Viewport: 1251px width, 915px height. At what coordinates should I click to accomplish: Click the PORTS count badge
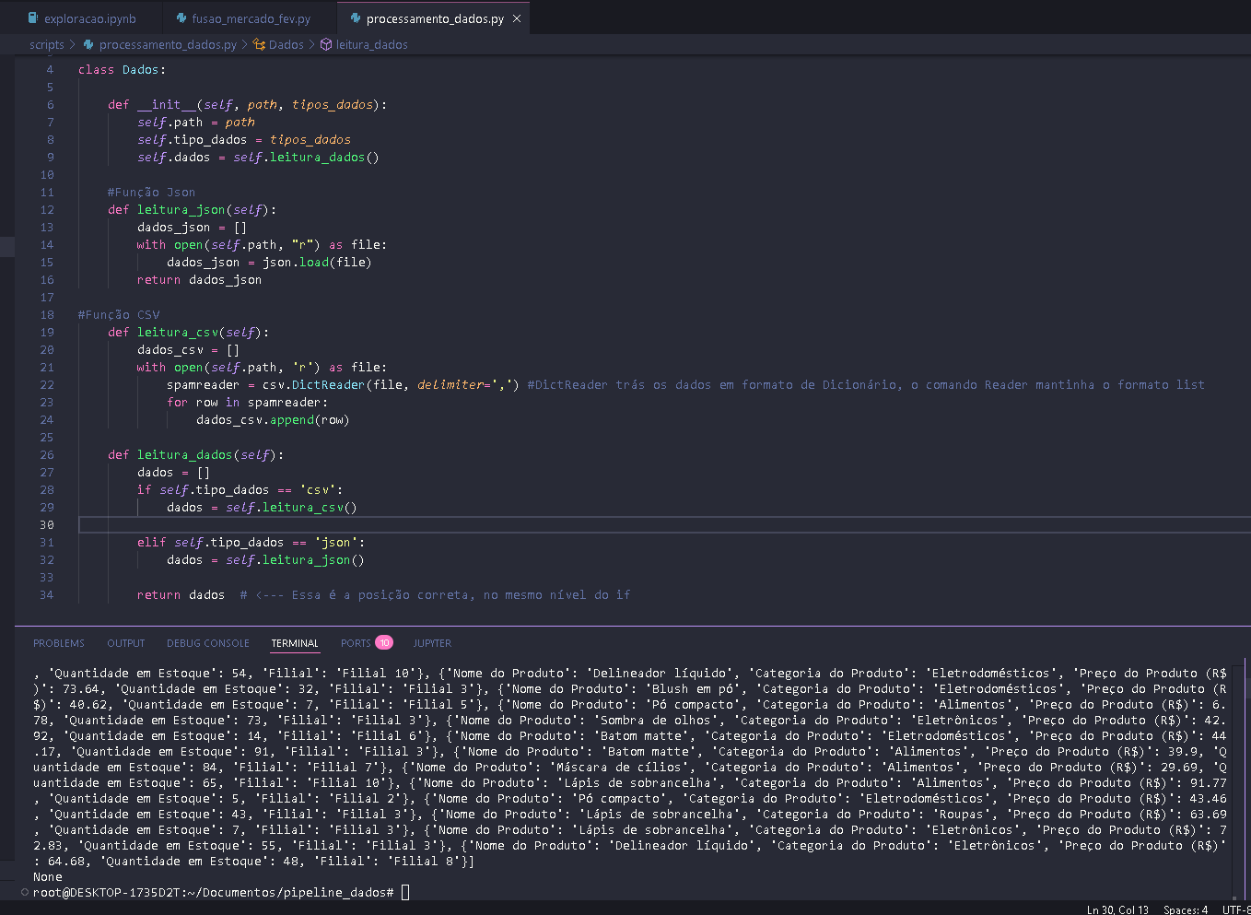point(384,643)
